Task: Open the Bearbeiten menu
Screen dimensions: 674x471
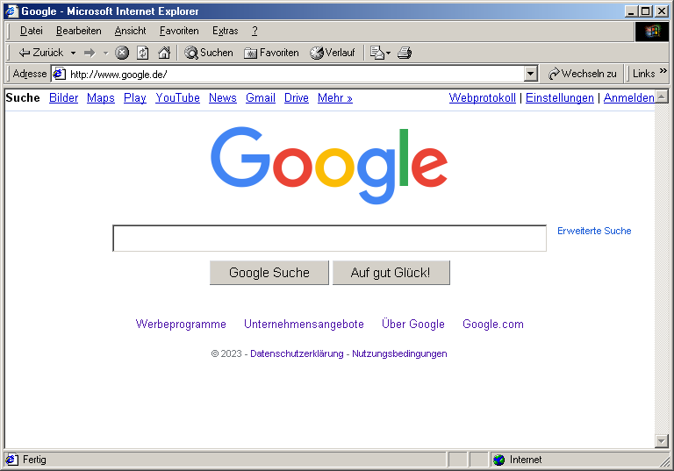Action: (x=79, y=31)
